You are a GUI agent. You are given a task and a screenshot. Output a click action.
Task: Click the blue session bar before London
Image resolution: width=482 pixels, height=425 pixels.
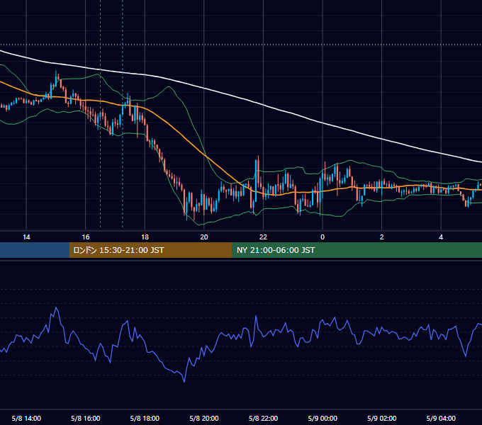tap(35, 250)
